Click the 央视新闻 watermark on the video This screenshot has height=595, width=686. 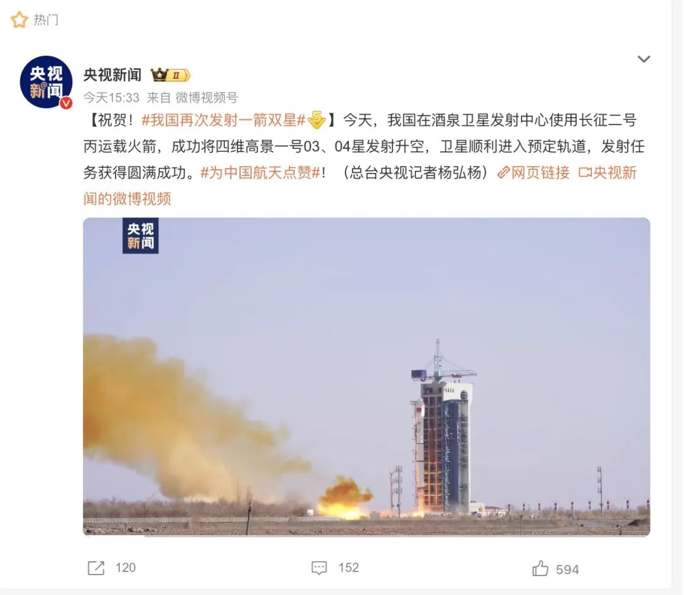point(140,236)
